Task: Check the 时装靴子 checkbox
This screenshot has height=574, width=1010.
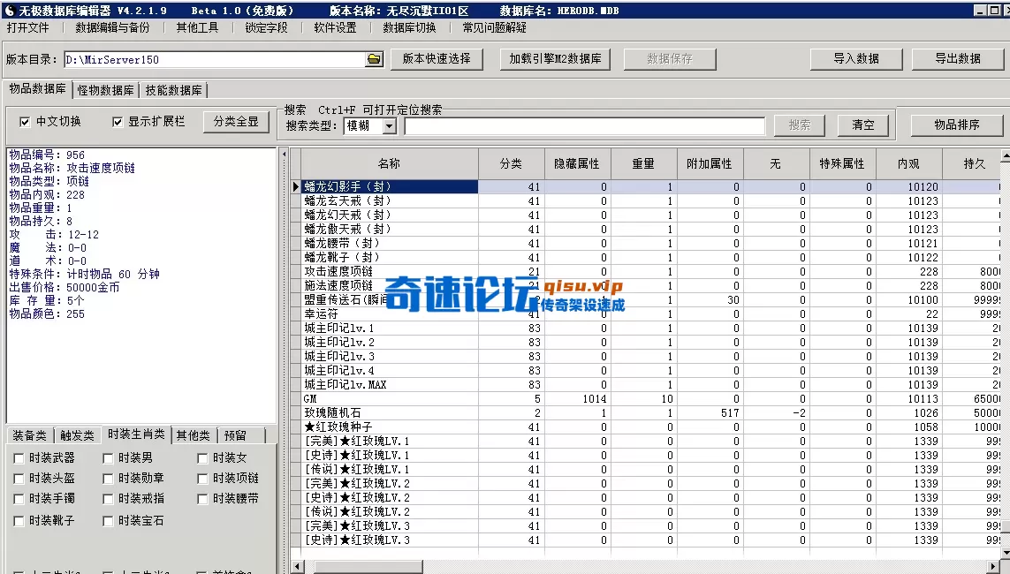Action: 19,521
